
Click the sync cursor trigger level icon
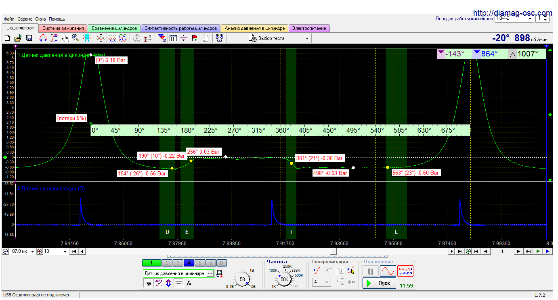pyautogui.click(x=351, y=271)
